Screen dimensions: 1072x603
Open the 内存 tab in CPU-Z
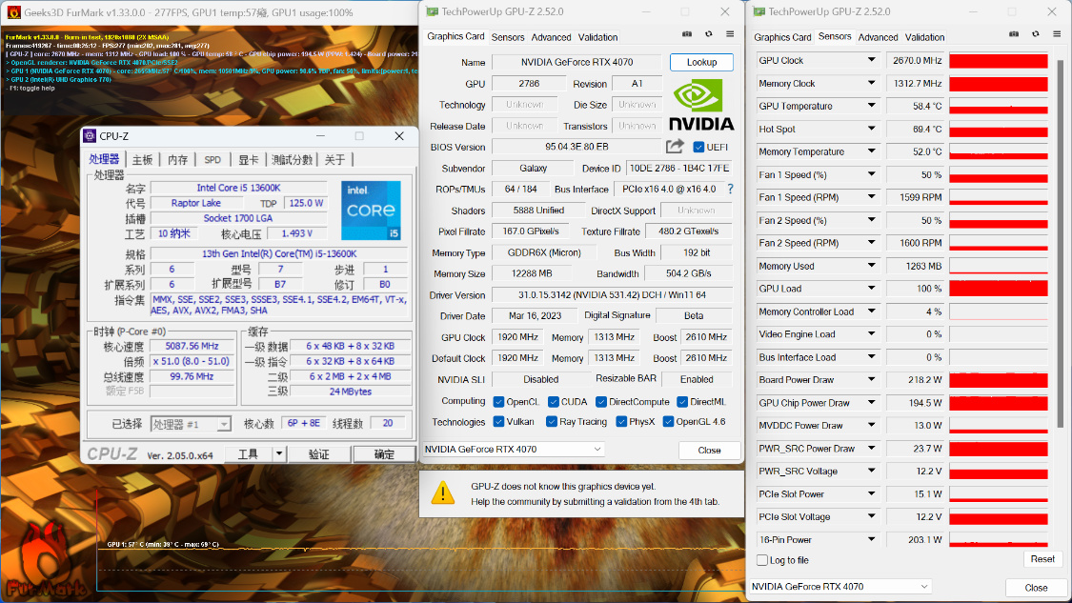[x=178, y=159]
